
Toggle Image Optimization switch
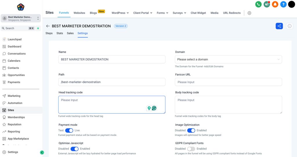point(191,131)
